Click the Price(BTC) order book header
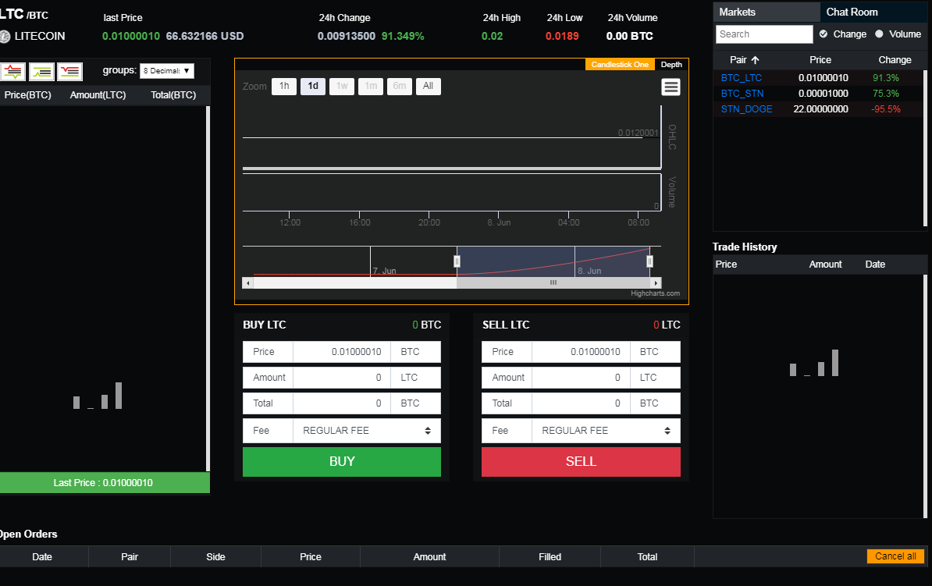932x586 pixels. point(28,95)
